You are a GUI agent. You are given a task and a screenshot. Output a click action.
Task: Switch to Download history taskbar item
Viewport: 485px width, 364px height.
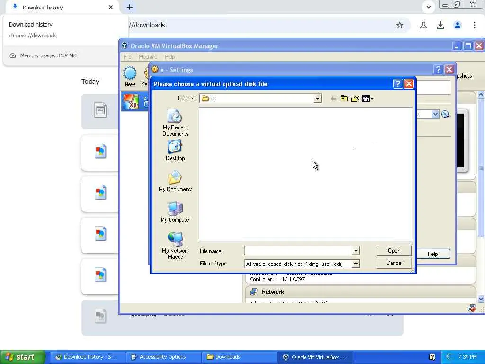(87, 357)
